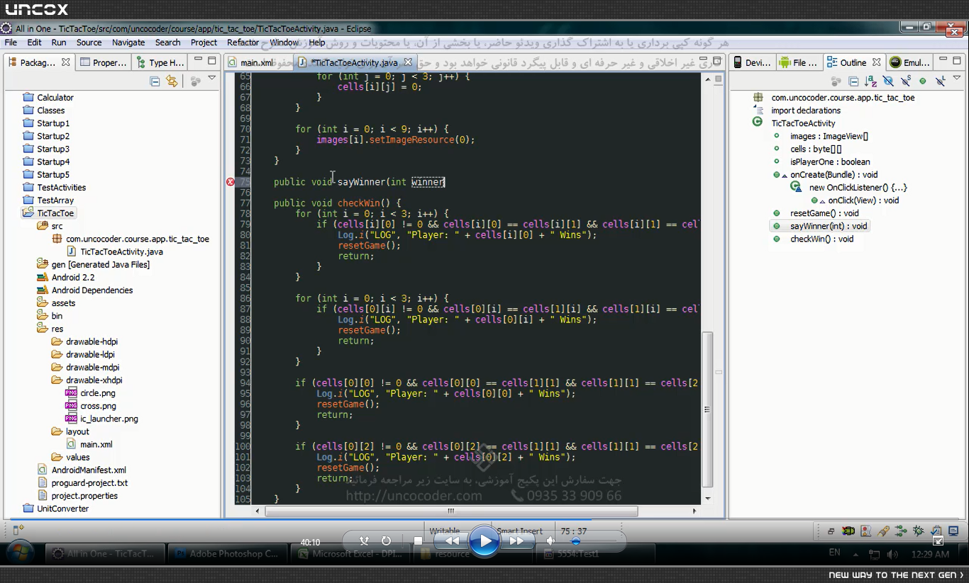Viewport: 969px width, 583px height.
Task: Collapse all in Outline toolbar
Action: [853, 81]
